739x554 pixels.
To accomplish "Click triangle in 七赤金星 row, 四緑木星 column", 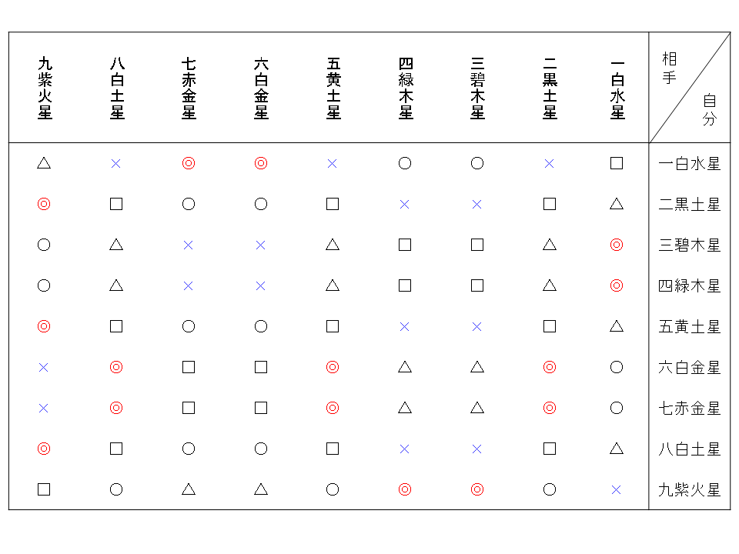I will click(405, 408).
